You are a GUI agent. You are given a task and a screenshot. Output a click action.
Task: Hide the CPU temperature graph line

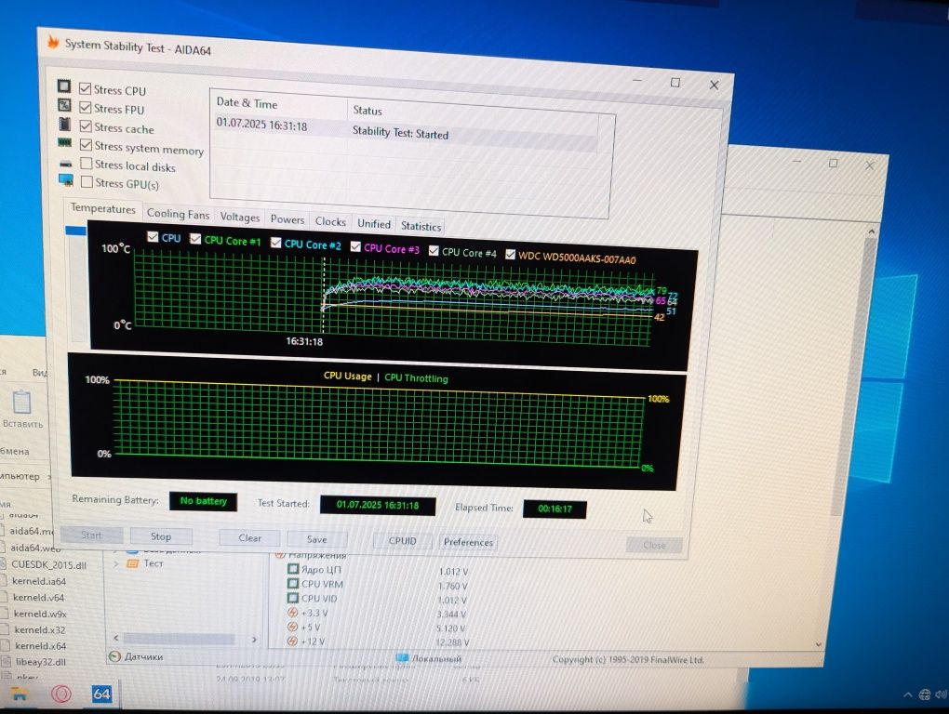coord(154,236)
